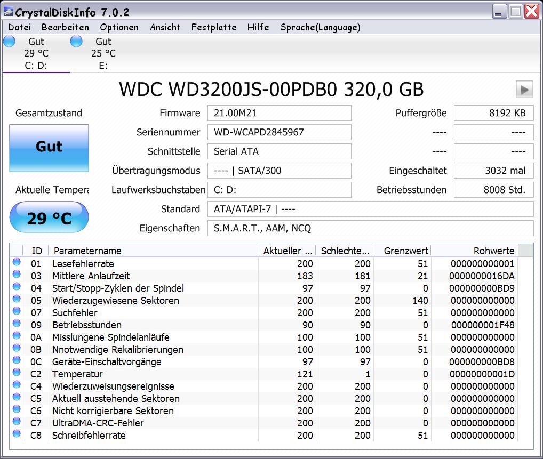The image size is (543, 459).
Task: Click the Puffergröße field 8192 KB
Action: pos(494,113)
